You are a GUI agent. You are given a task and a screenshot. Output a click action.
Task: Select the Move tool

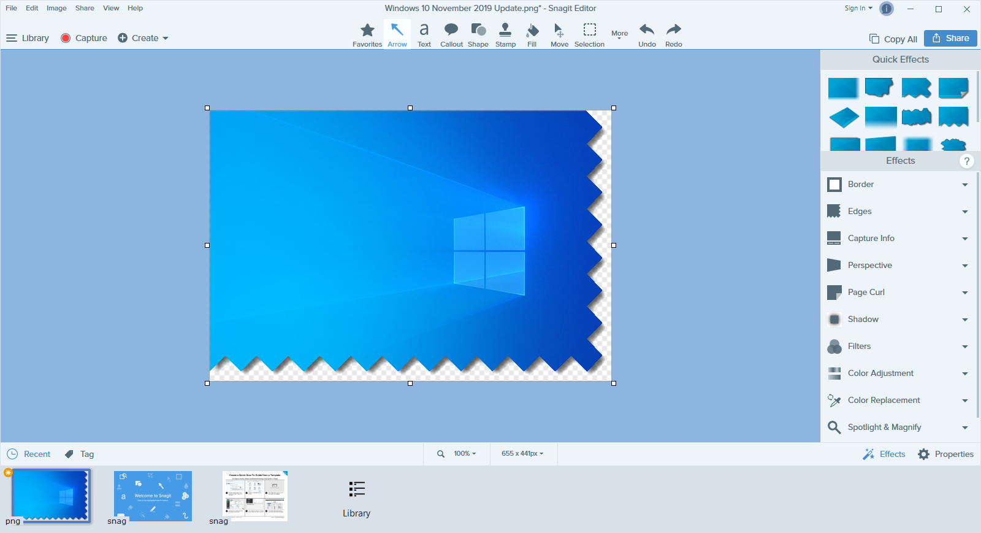(559, 35)
